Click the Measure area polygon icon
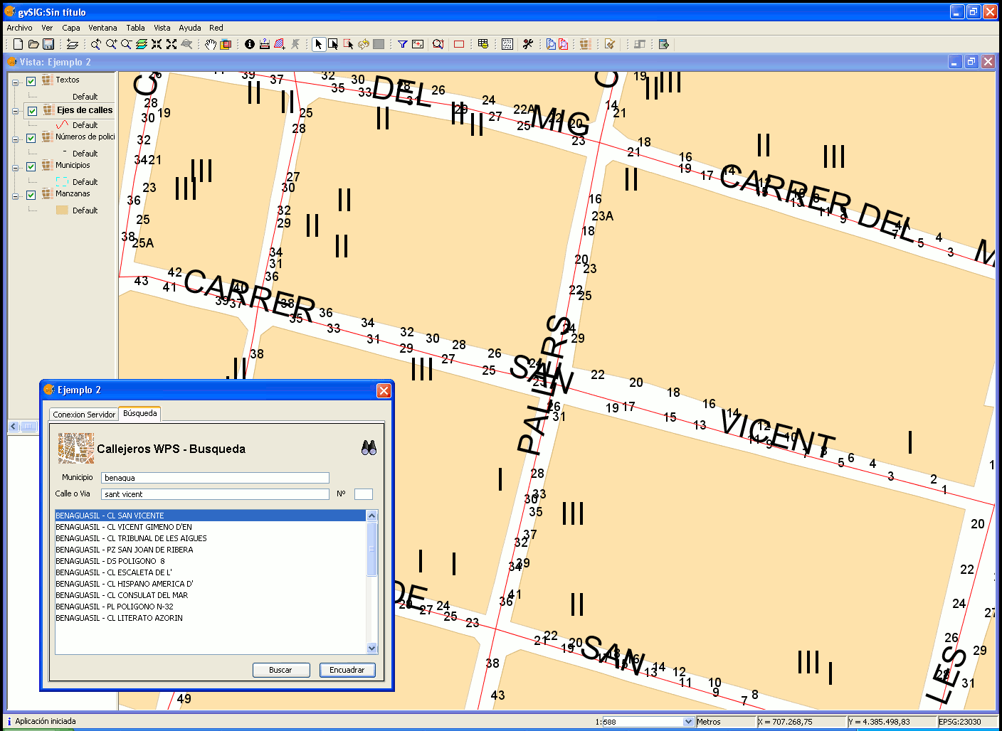This screenshot has height=731, width=1002. tap(280, 44)
